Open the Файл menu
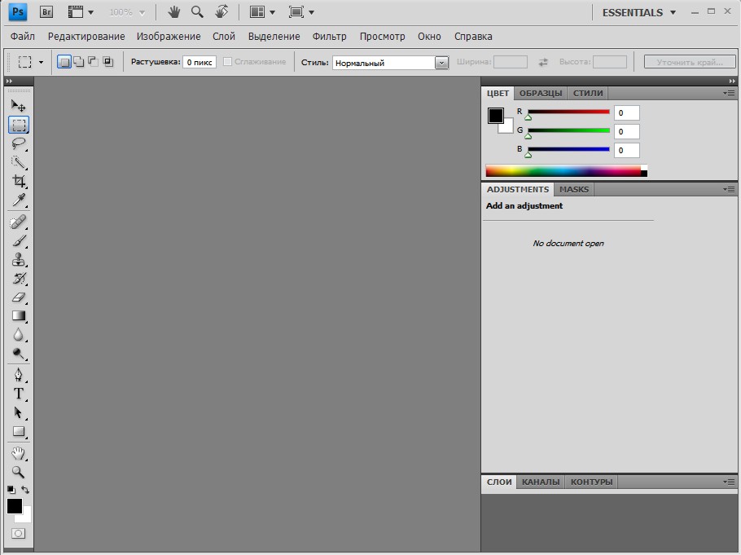The width and height of the screenshot is (741, 555). [23, 37]
